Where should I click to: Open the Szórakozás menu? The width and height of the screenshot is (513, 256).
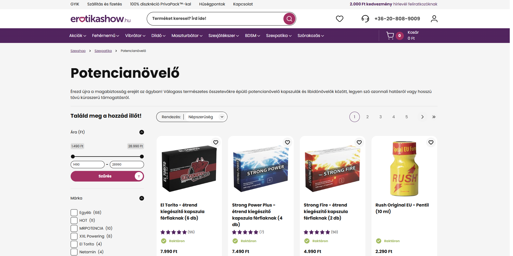point(311,36)
